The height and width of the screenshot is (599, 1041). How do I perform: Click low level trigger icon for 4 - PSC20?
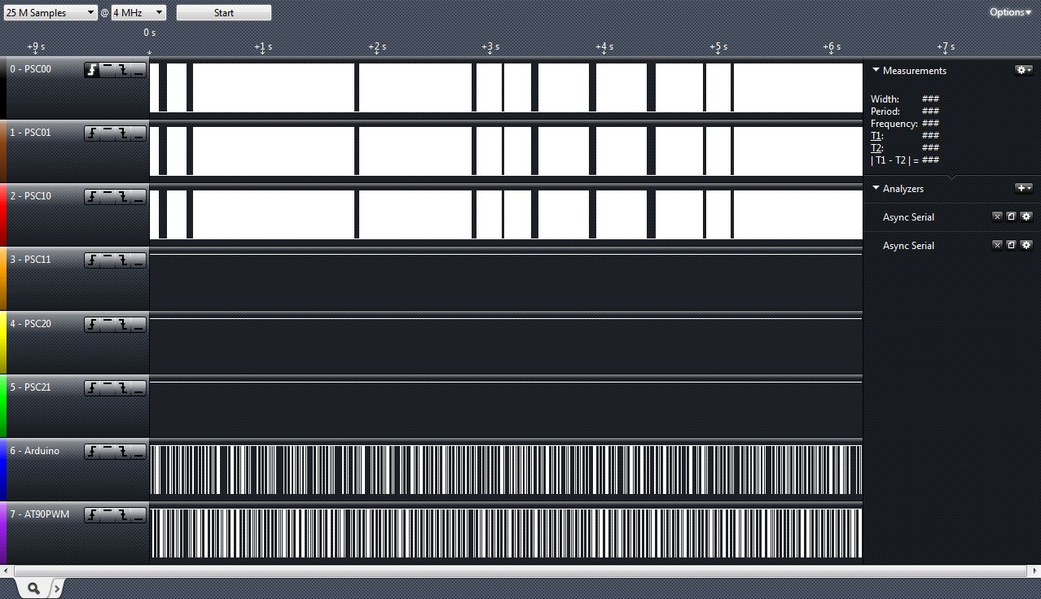click(138, 325)
